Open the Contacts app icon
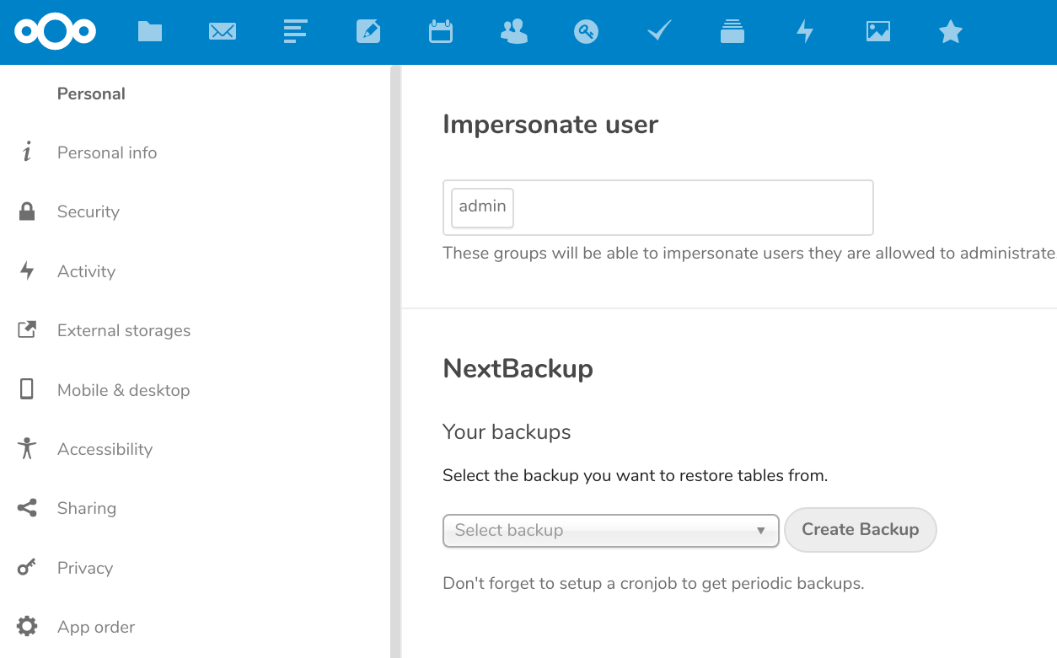 pos(513,32)
